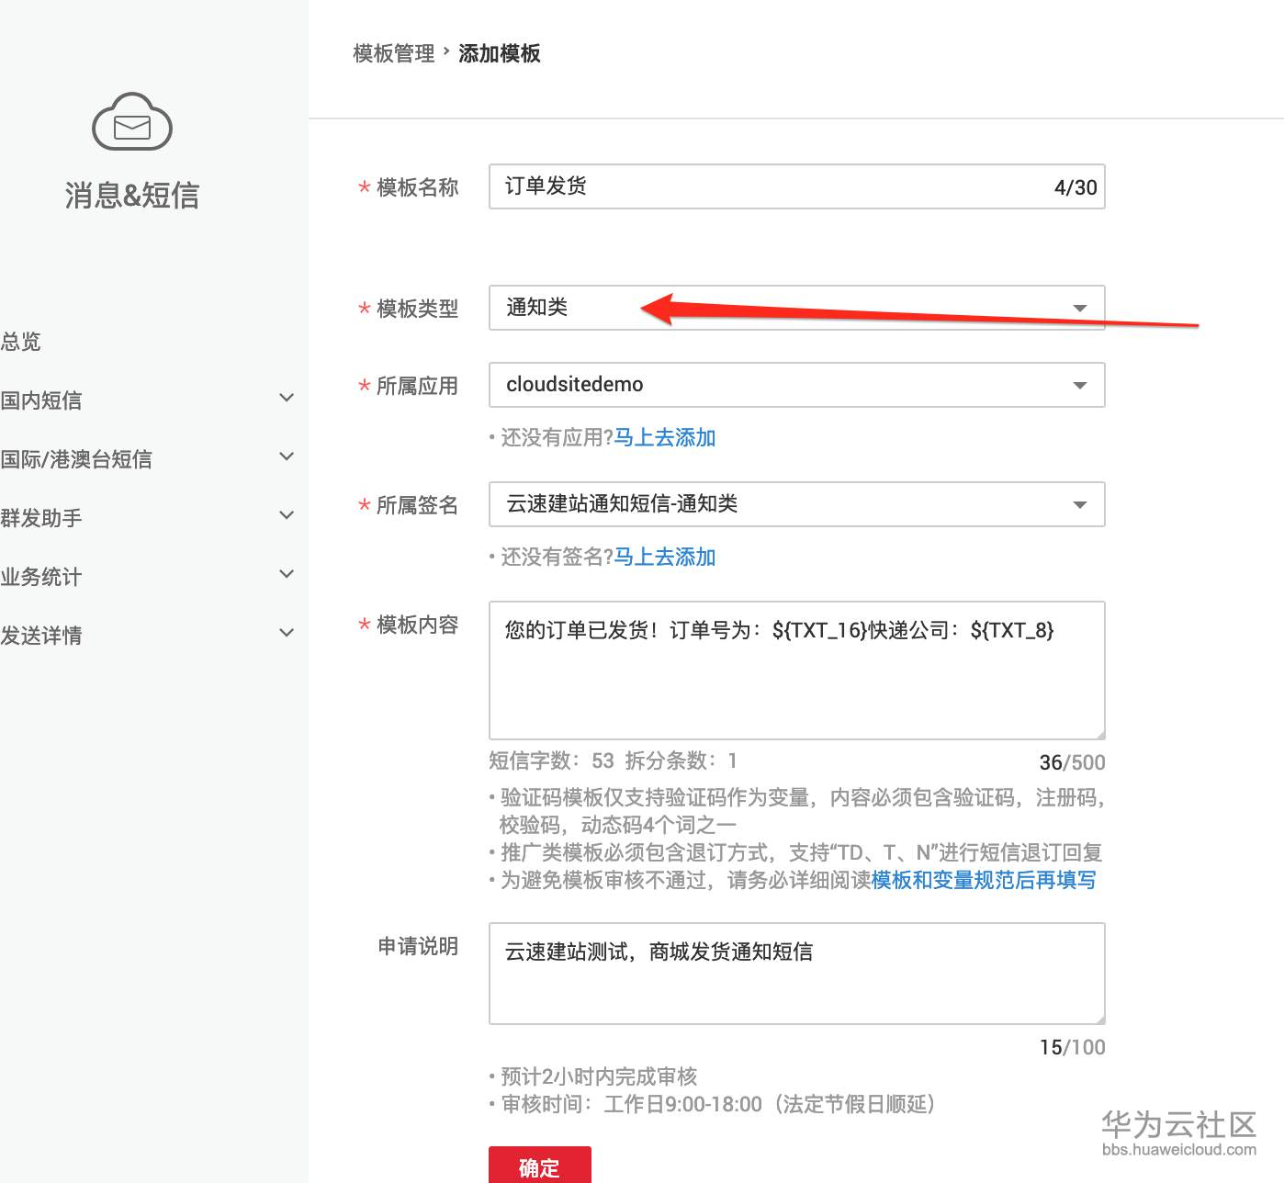Image resolution: width=1284 pixels, height=1183 pixels.
Task: Click the template content resize handle
Action: coord(1098,733)
